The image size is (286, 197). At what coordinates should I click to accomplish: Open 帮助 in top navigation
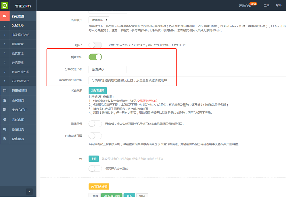279,6
